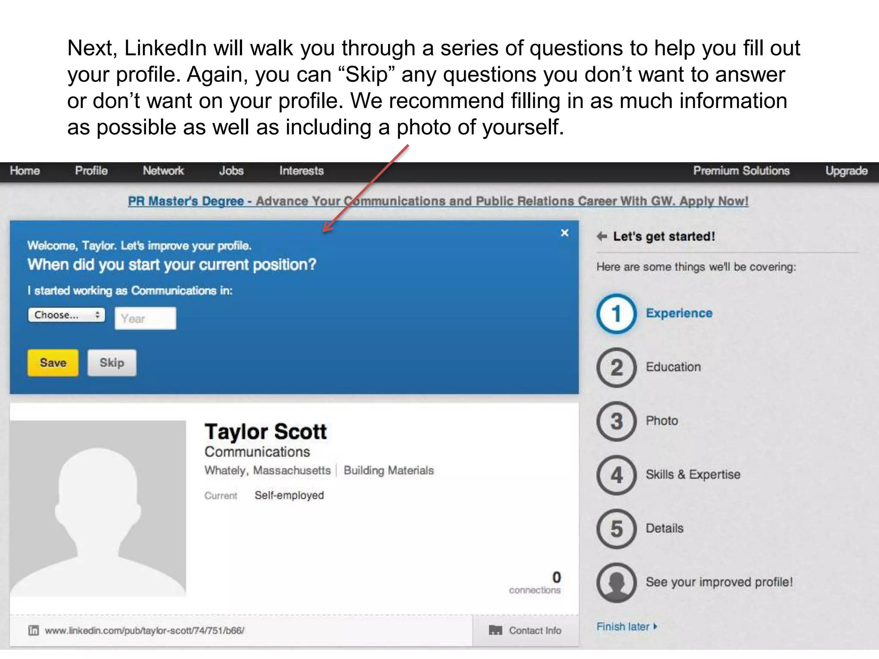
Task: Click the Taylor Scott profile name
Action: (266, 432)
